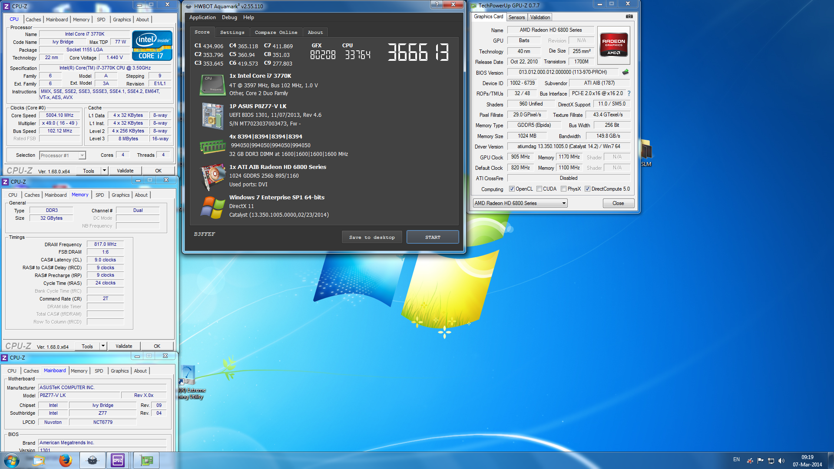
Task: Select the CPU-Z taskbar button
Action: click(x=118, y=460)
